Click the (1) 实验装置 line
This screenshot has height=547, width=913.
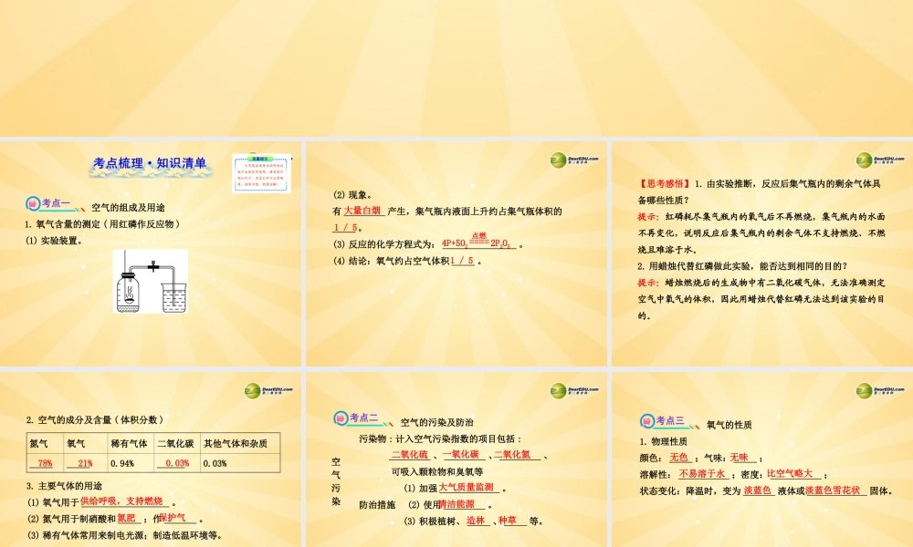[x=55, y=241]
